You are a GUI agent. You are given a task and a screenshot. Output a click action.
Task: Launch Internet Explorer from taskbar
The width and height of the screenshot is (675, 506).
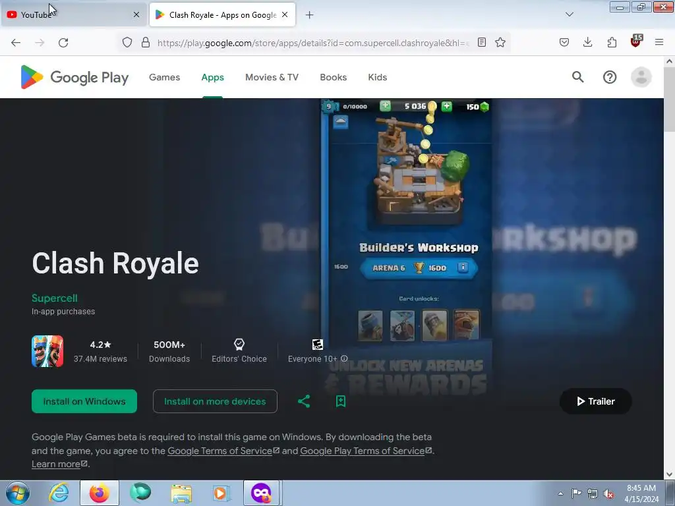point(59,493)
